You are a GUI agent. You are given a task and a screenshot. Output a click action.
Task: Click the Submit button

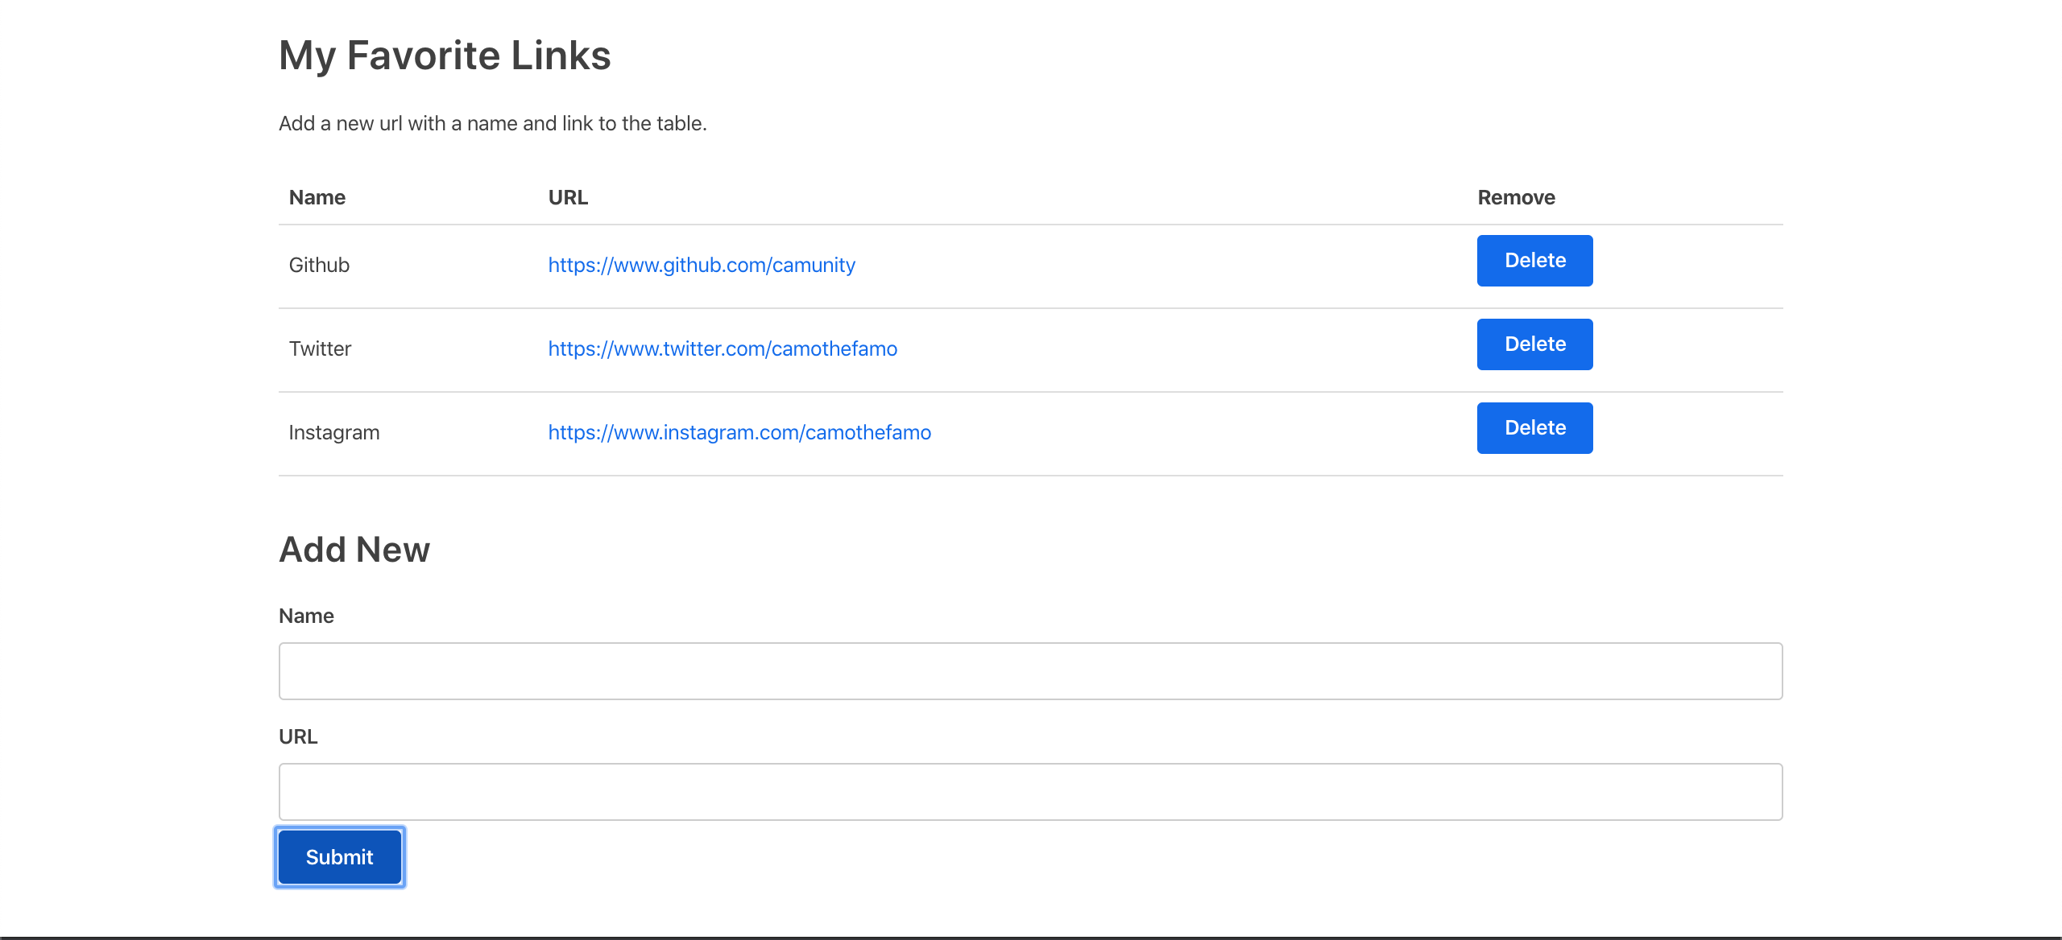(339, 857)
